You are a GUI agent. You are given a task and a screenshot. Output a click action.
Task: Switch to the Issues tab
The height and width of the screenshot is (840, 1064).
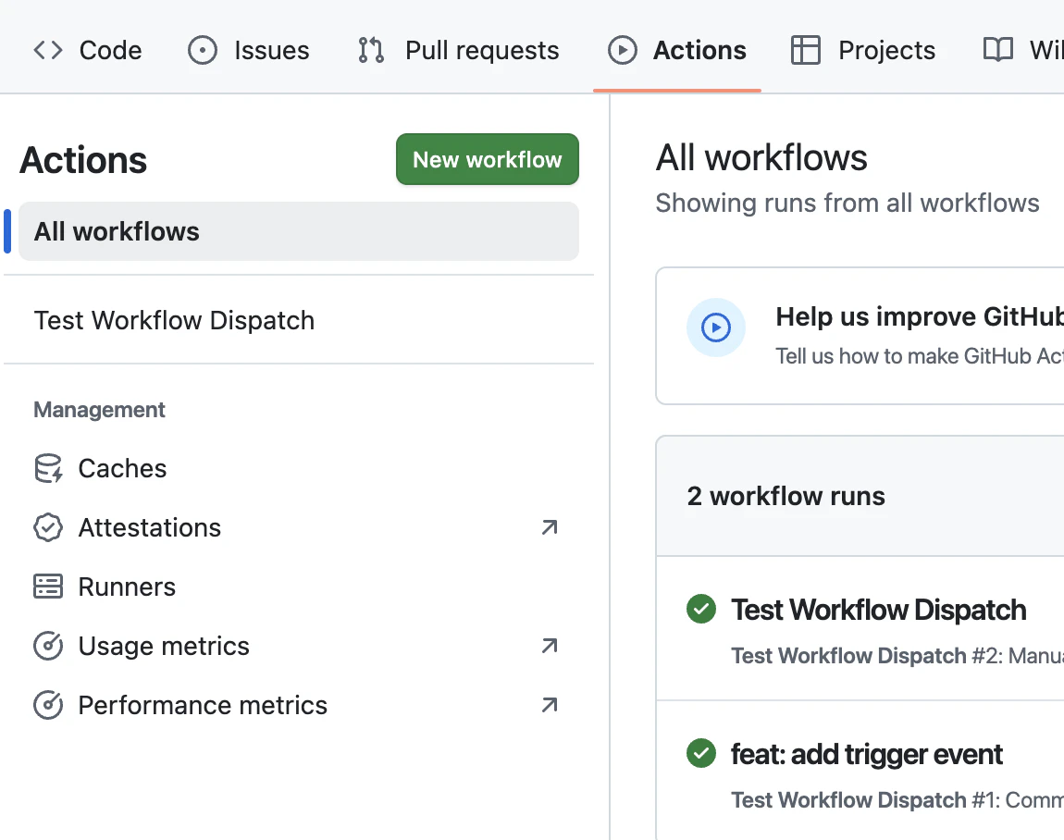[248, 50]
